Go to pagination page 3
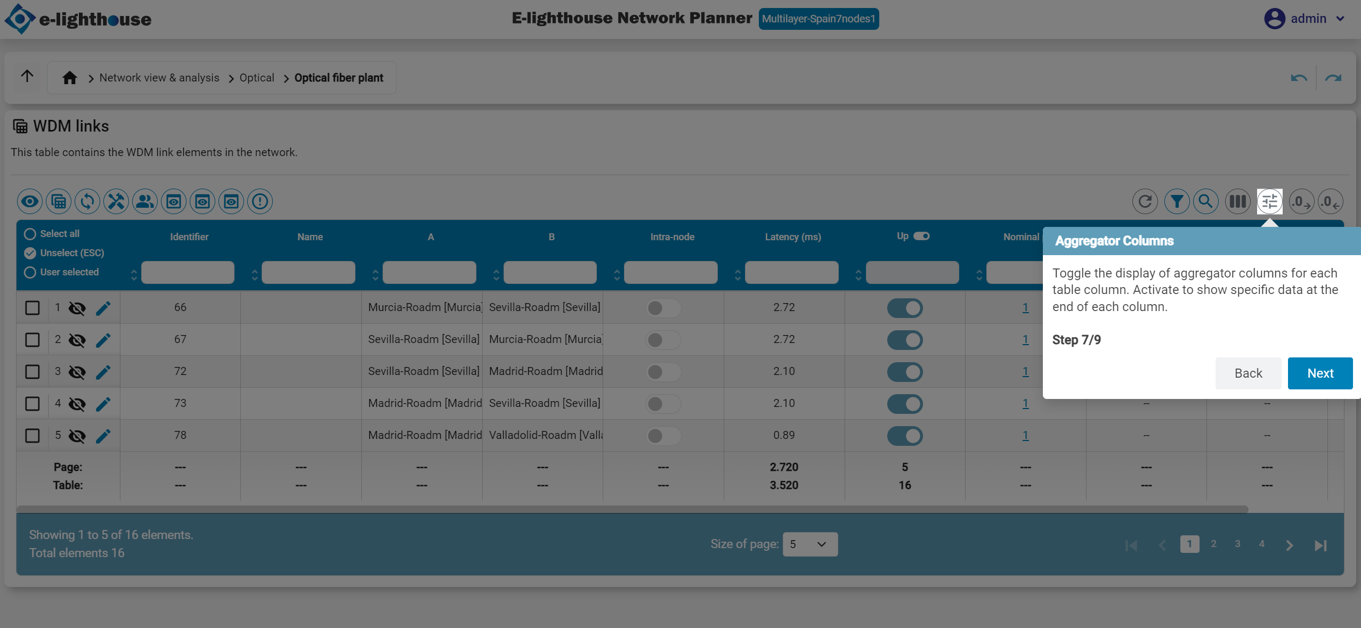1361x628 pixels. pos(1237,544)
